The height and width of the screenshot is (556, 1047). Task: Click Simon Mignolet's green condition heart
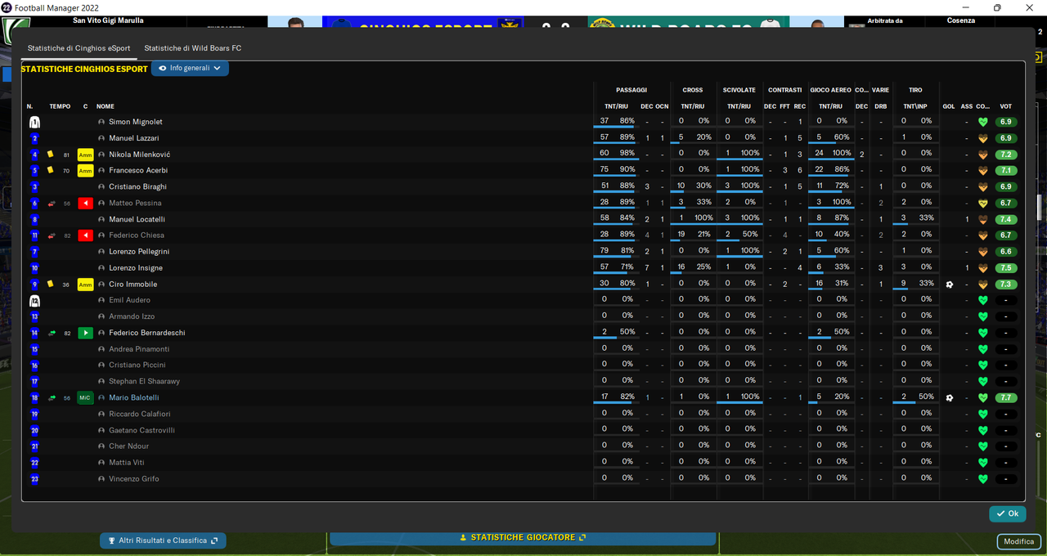pyautogui.click(x=983, y=122)
